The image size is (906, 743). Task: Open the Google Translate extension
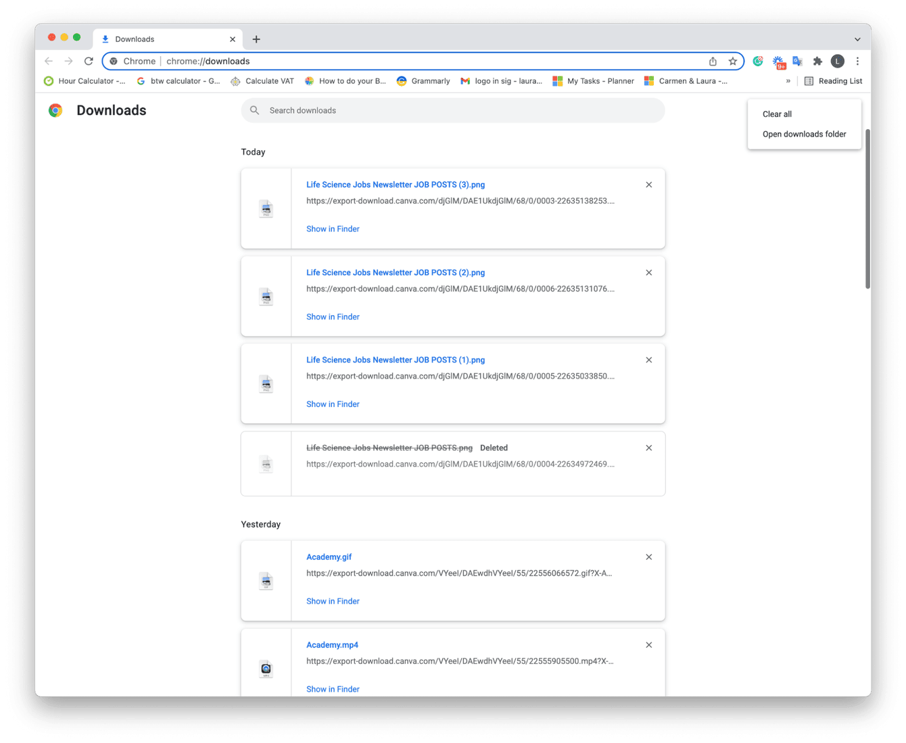[x=798, y=61]
